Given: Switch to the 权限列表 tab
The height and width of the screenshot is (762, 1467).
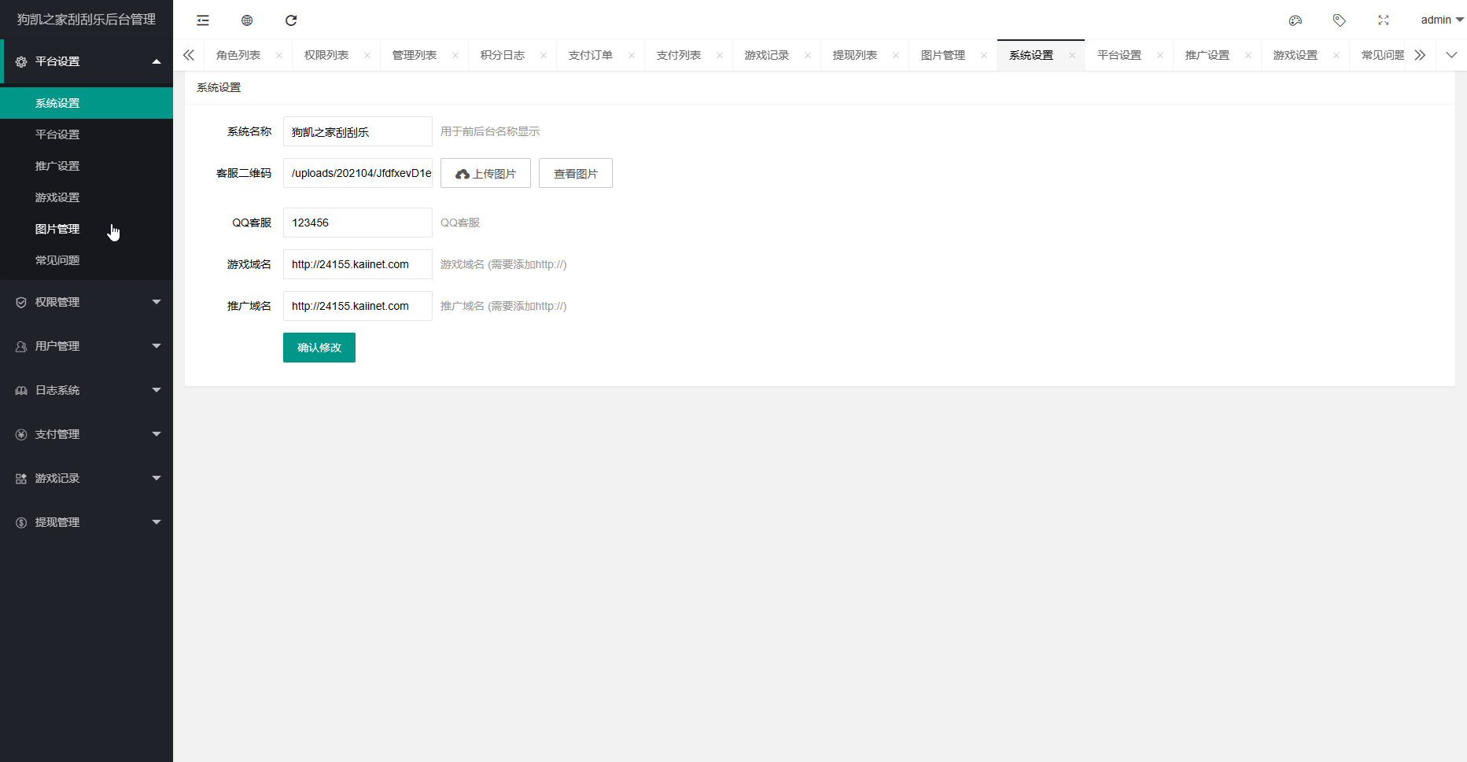Looking at the screenshot, I should (x=326, y=55).
